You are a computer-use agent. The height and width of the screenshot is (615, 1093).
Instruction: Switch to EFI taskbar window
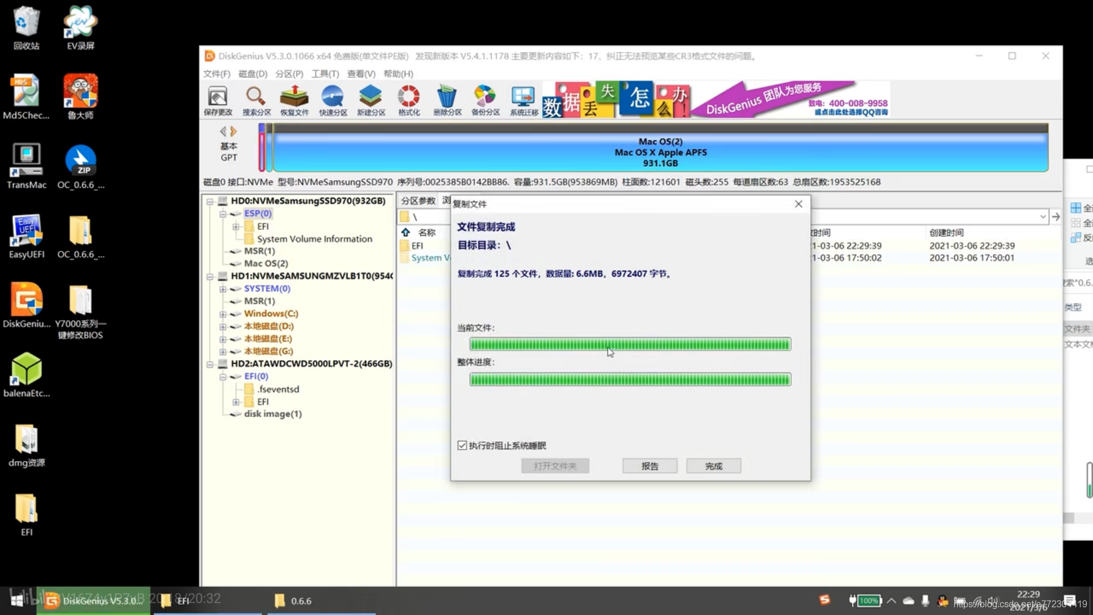208,601
